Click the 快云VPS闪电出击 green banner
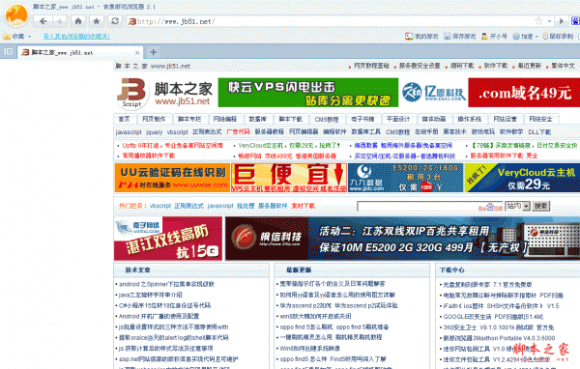Image resolution: width=580 pixels, height=369 pixels. [308, 93]
